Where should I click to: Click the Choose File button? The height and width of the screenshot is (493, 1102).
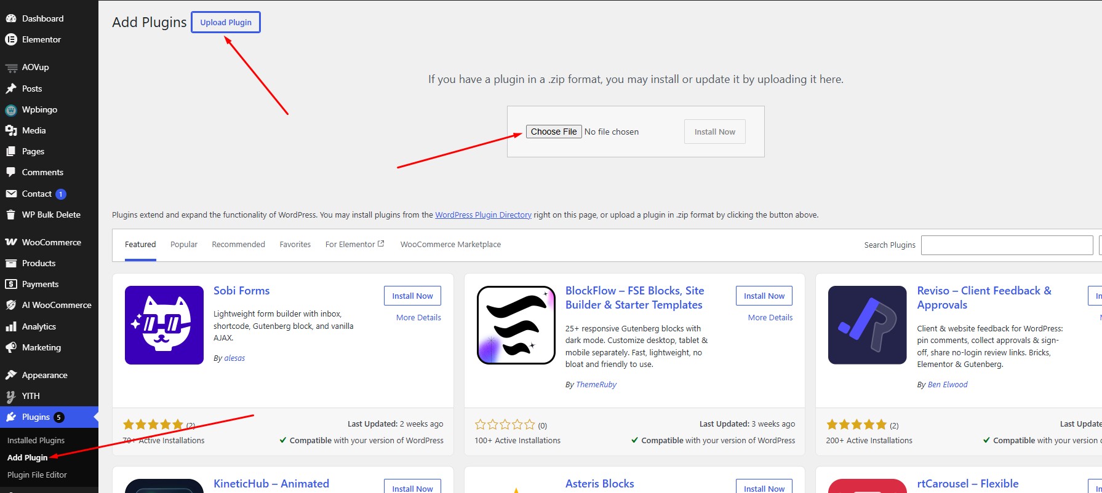coord(554,132)
